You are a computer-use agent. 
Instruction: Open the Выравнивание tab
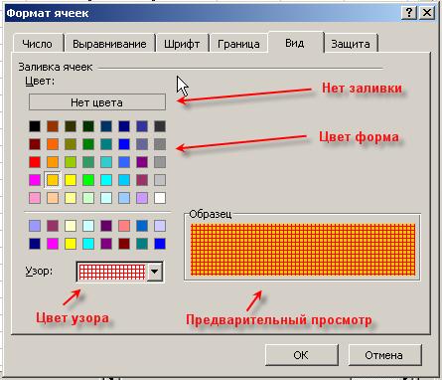pyautogui.click(x=109, y=44)
